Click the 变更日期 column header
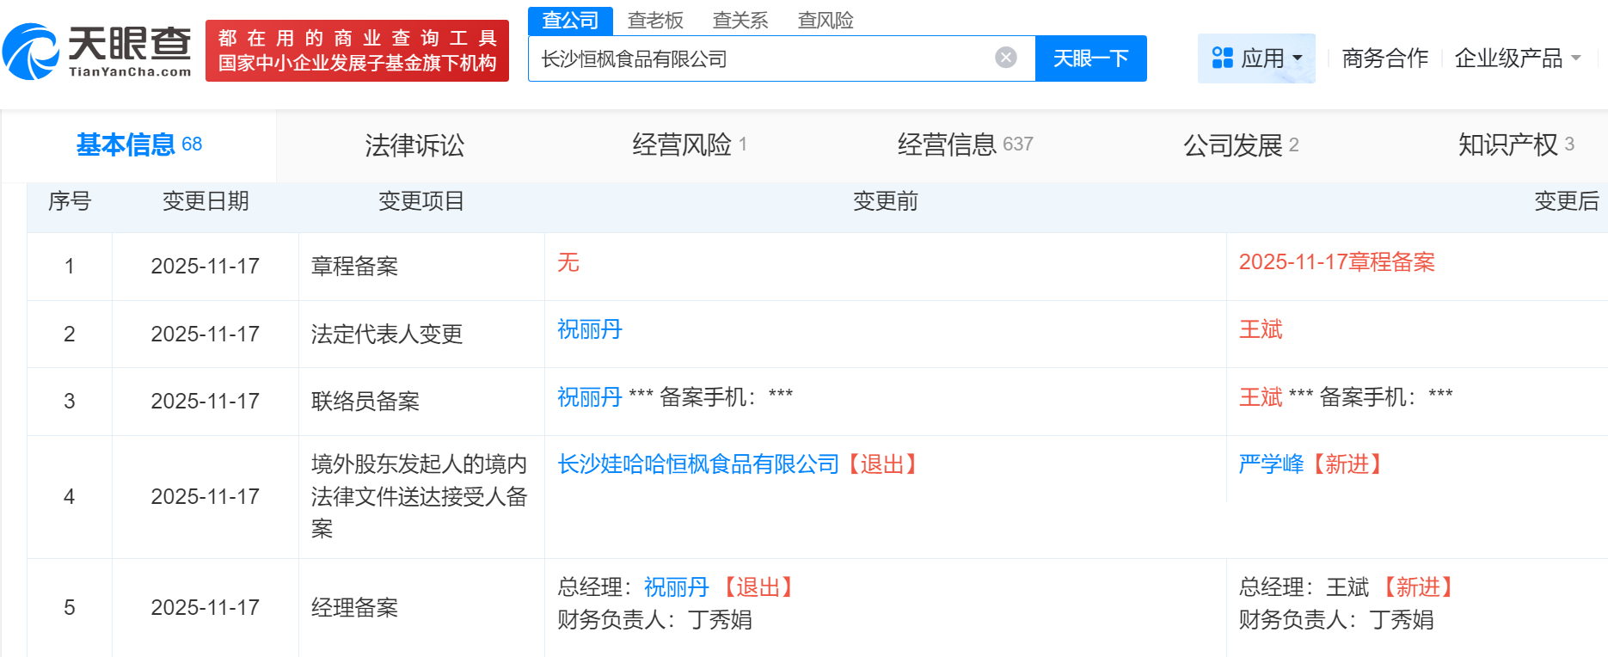The width and height of the screenshot is (1608, 657). click(x=206, y=201)
